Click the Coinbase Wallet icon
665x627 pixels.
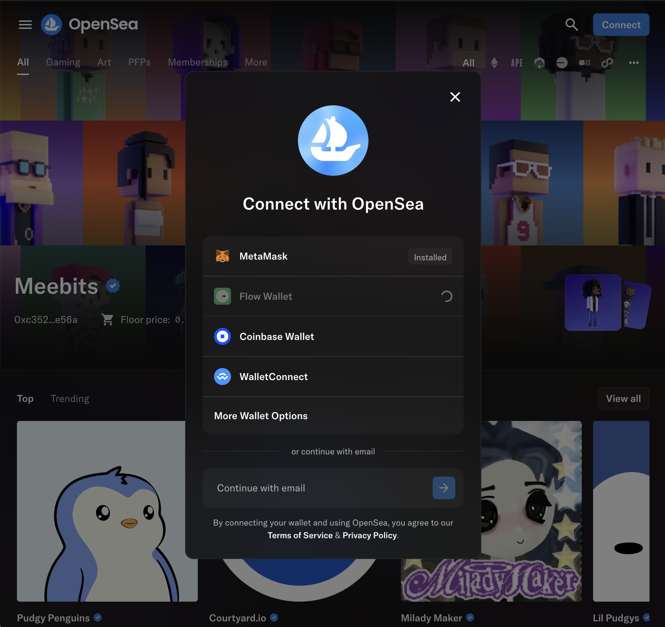tap(222, 336)
